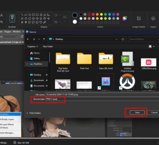Open the Organize dropdown menu
Viewport: 159px width, 145px height.
click(33, 46)
